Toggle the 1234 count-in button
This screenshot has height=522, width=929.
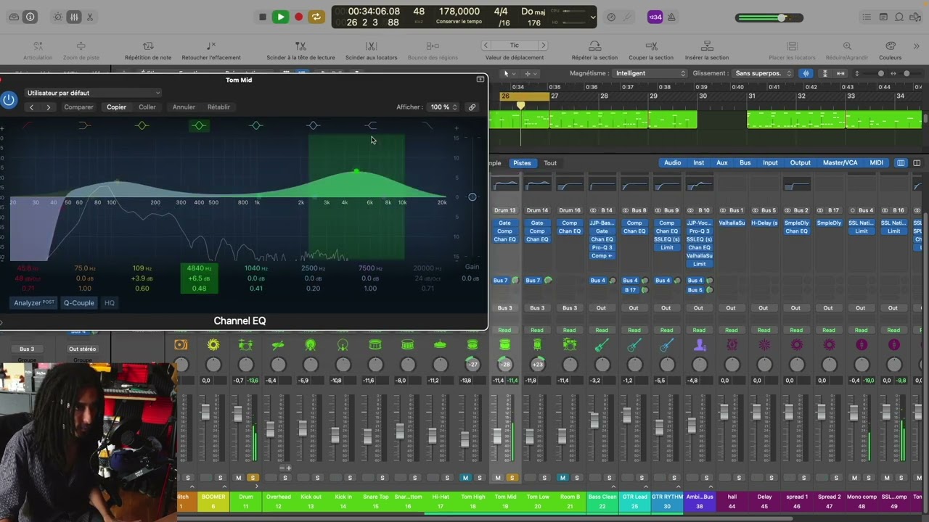point(655,17)
